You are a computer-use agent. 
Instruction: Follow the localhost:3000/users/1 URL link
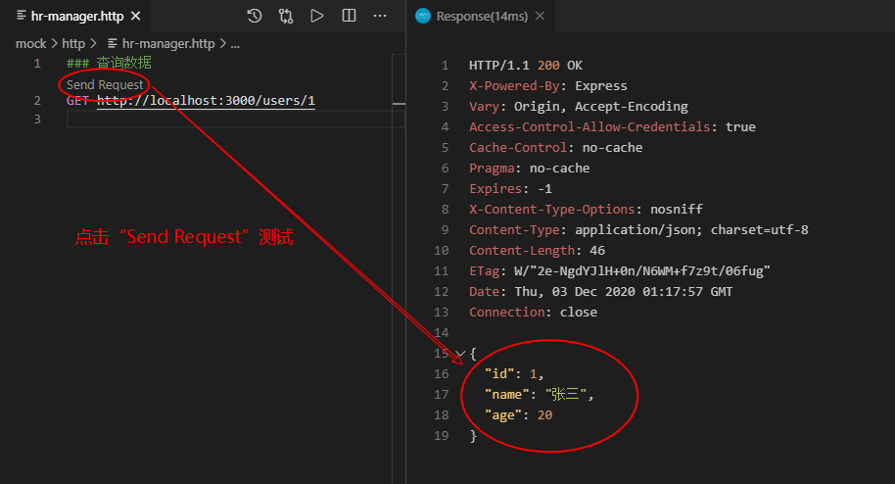pyautogui.click(x=206, y=101)
